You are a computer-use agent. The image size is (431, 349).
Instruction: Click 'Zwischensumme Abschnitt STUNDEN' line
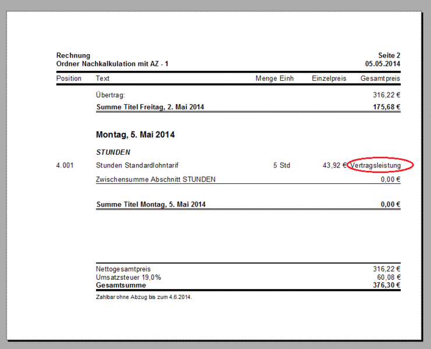point(156,180)
